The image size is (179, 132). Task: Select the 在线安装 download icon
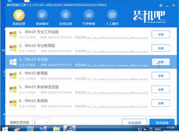click(x=66, y=15)
